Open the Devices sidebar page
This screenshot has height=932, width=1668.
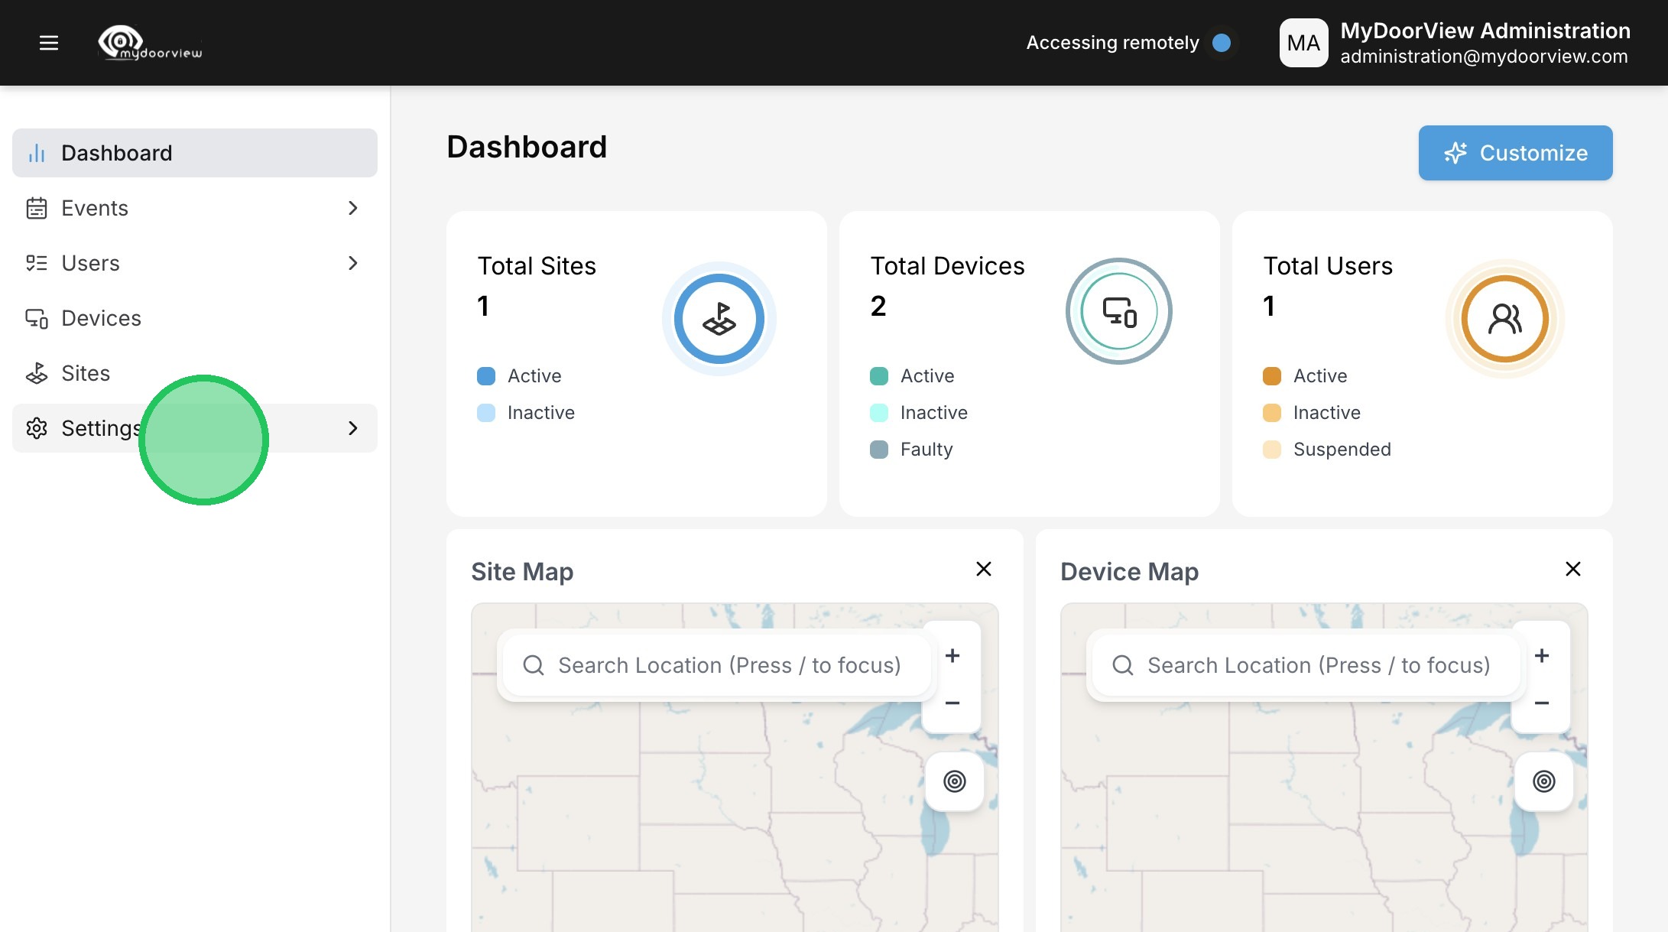coord(101,318)
